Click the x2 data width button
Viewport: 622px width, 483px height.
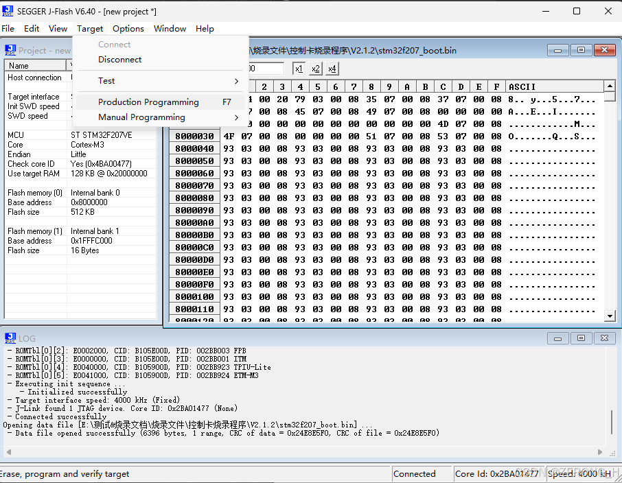[315, 69]
